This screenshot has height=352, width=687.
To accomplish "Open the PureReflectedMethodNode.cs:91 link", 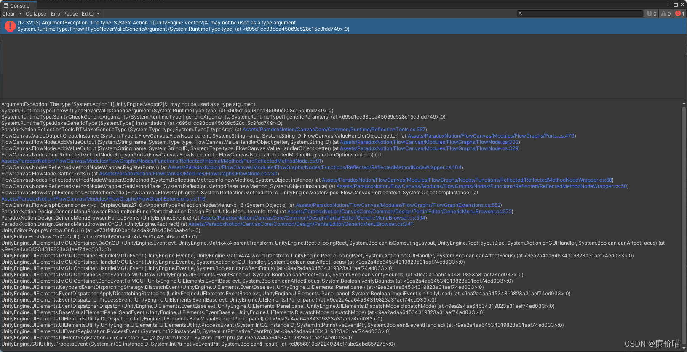I will coord(161,161).
